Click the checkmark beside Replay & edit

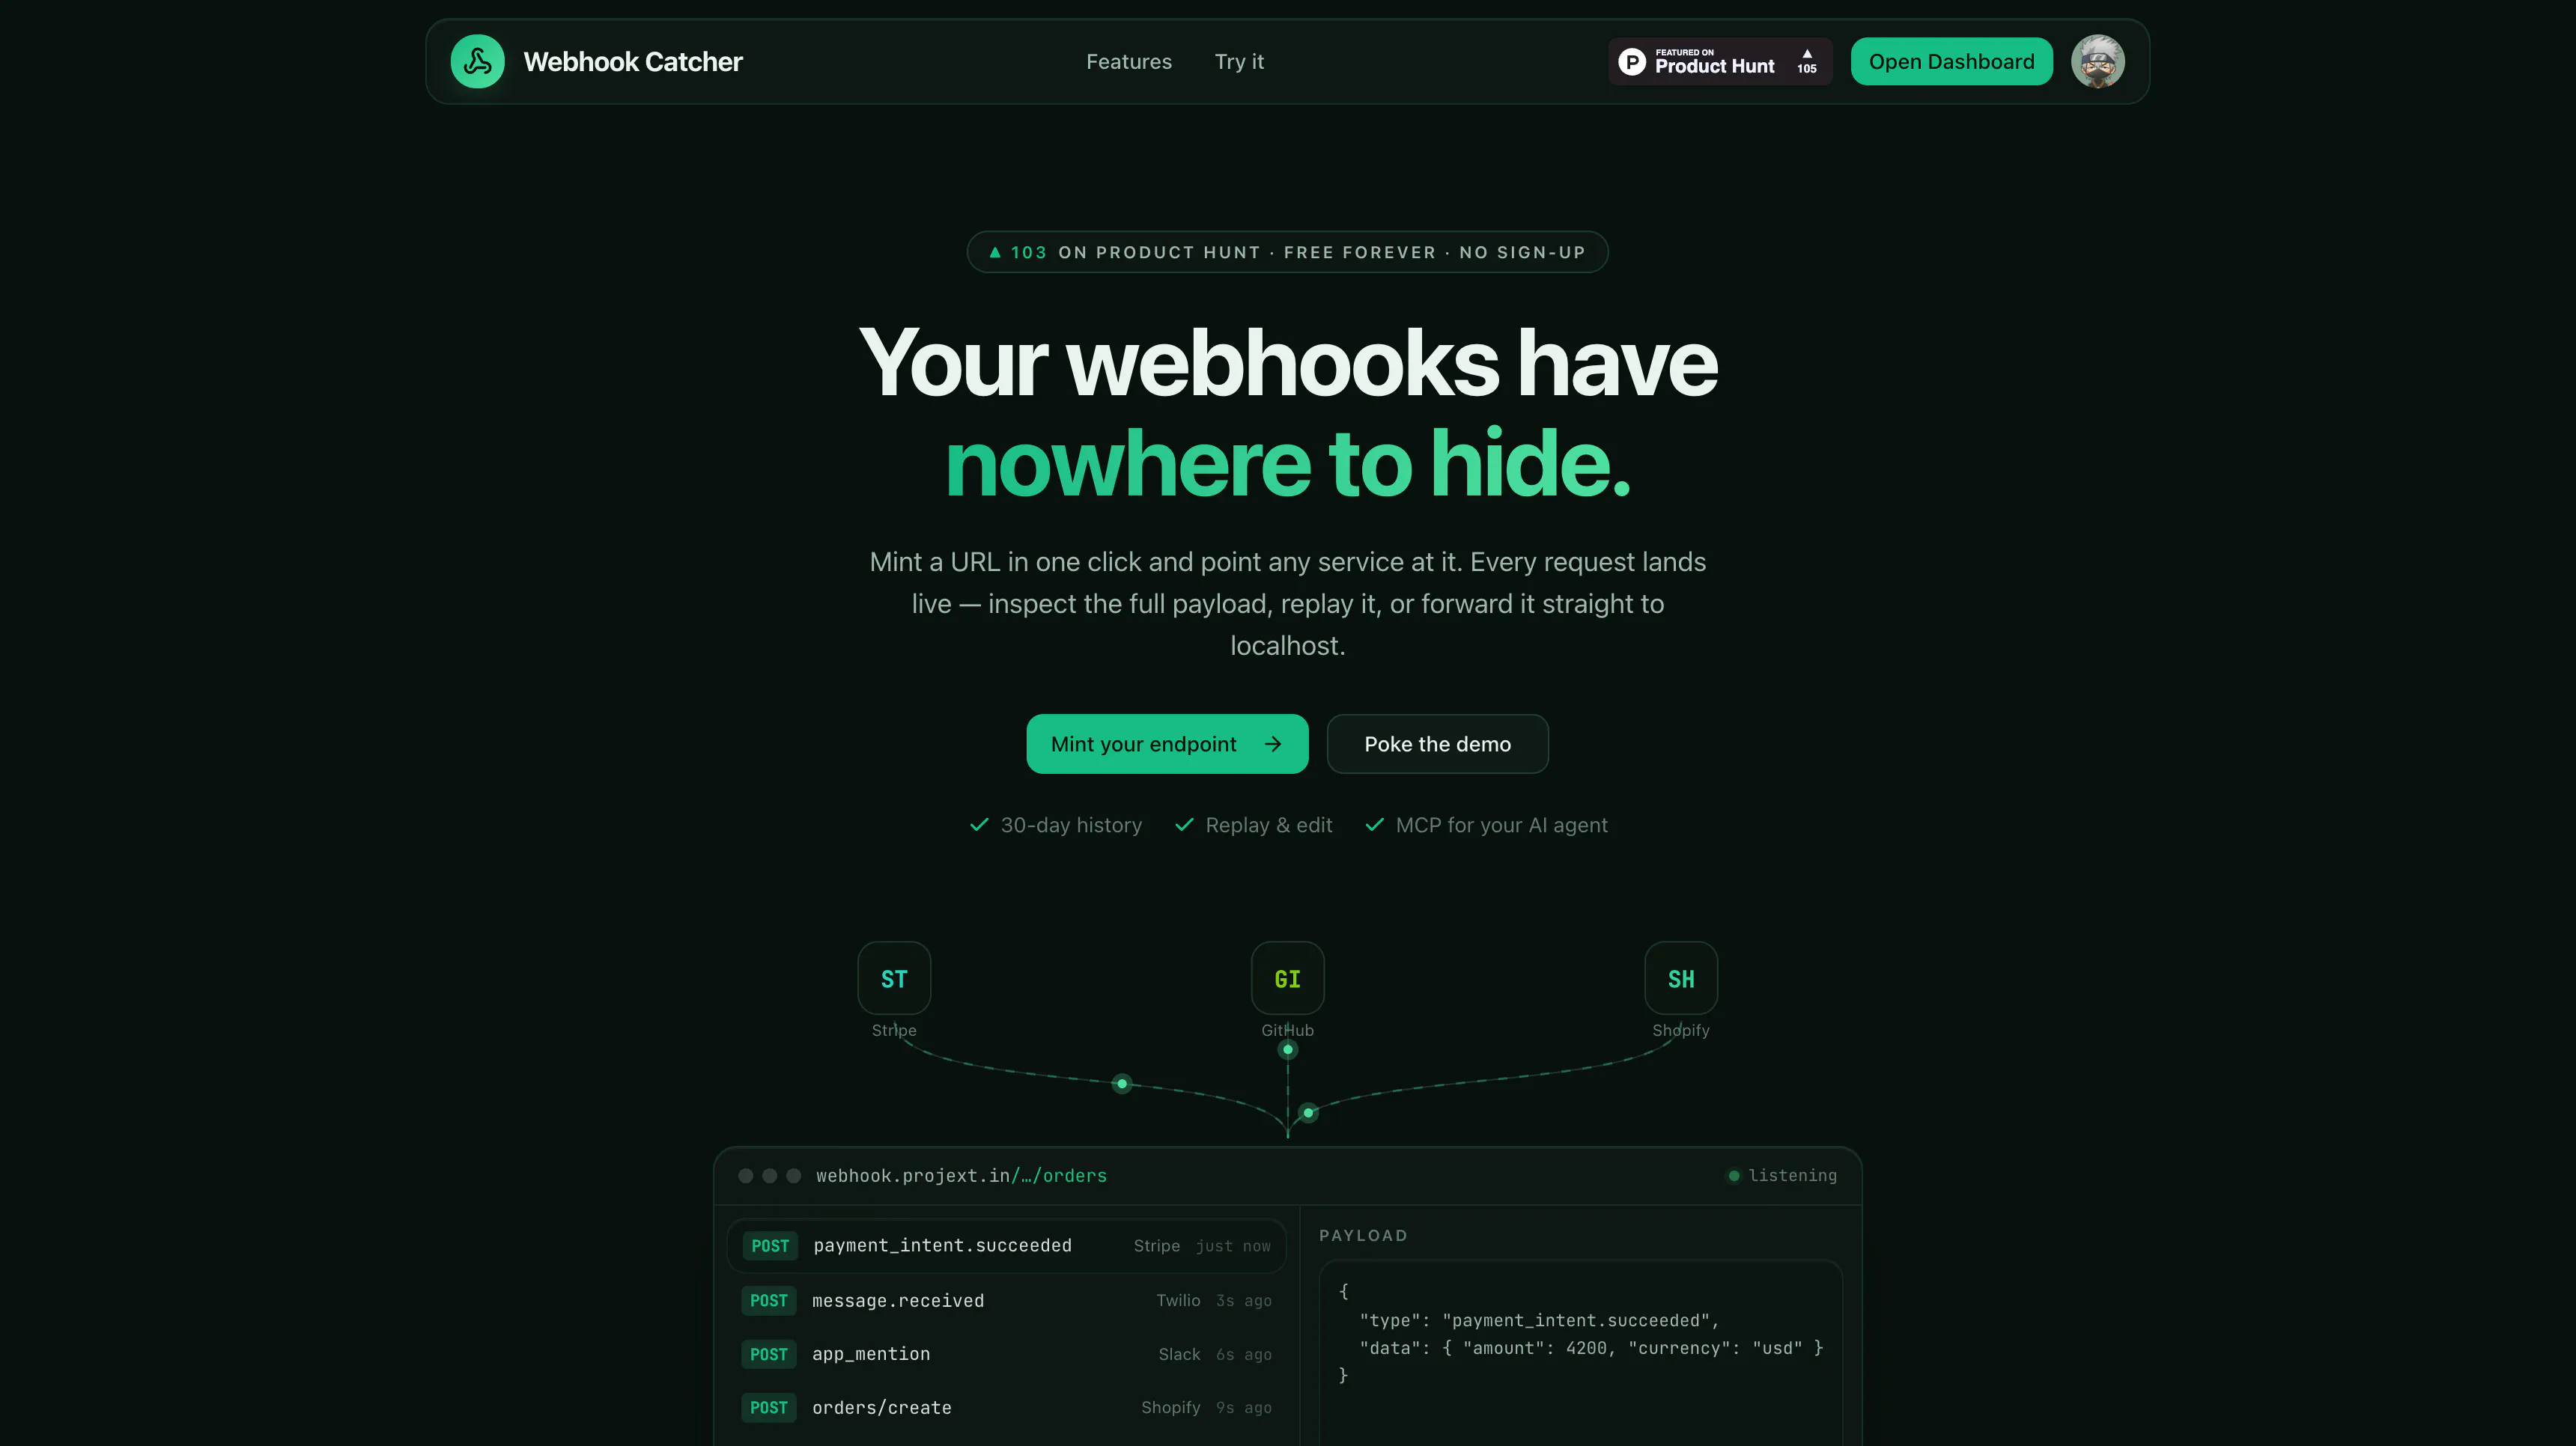[x=1184, y=825]
